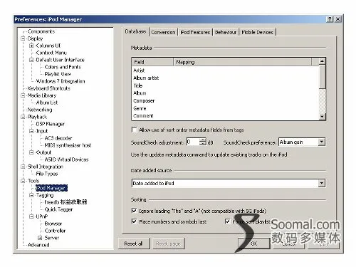Select AC3 decoder tree item
The width and height of the screenshot is (356, 267).
pos(58,138)
